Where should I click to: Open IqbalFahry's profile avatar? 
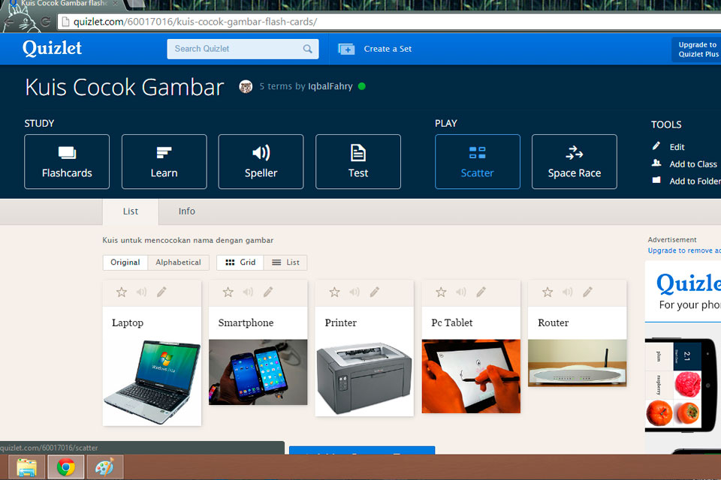246,86
